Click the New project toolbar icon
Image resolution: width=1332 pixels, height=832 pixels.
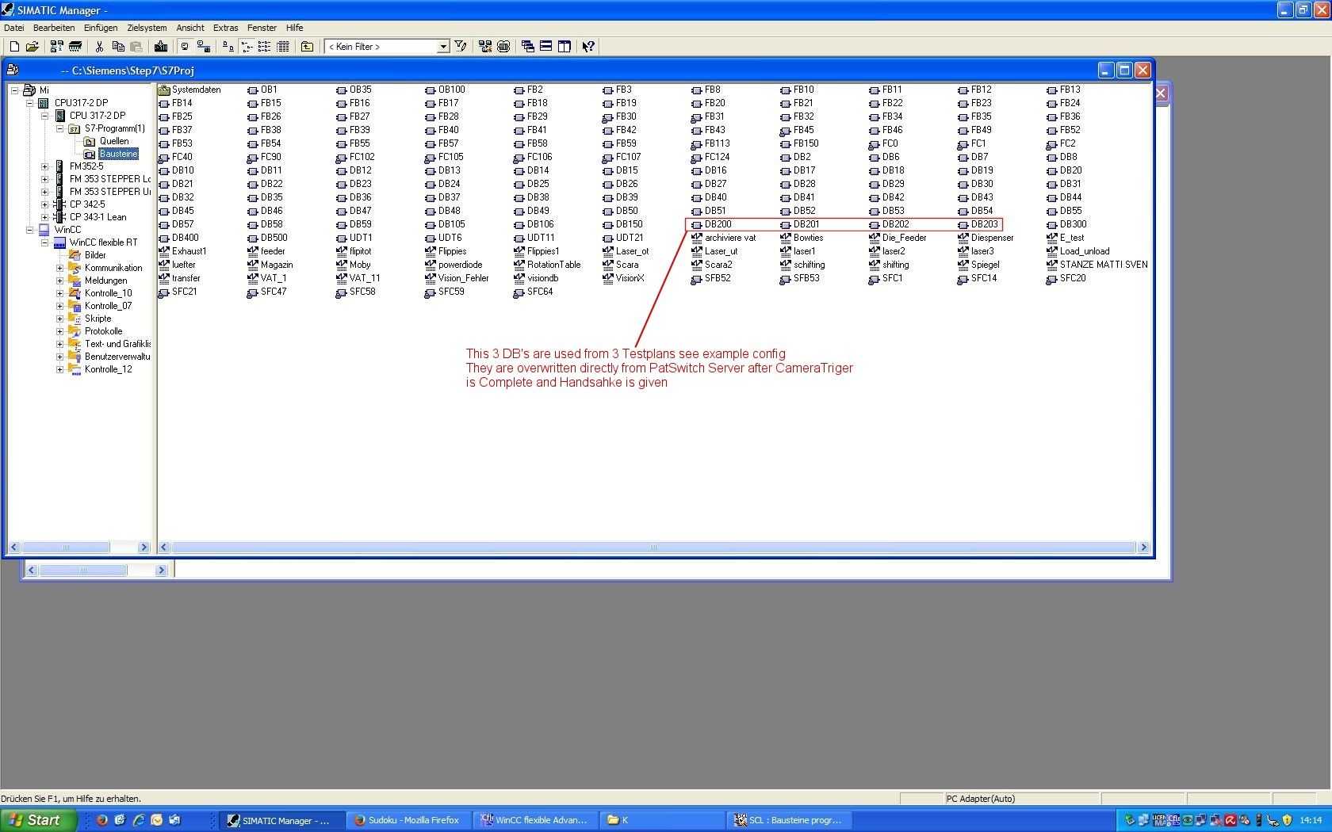pos(14,47)
